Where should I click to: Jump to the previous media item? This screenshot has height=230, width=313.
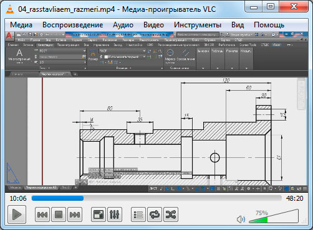coord(42,214)
